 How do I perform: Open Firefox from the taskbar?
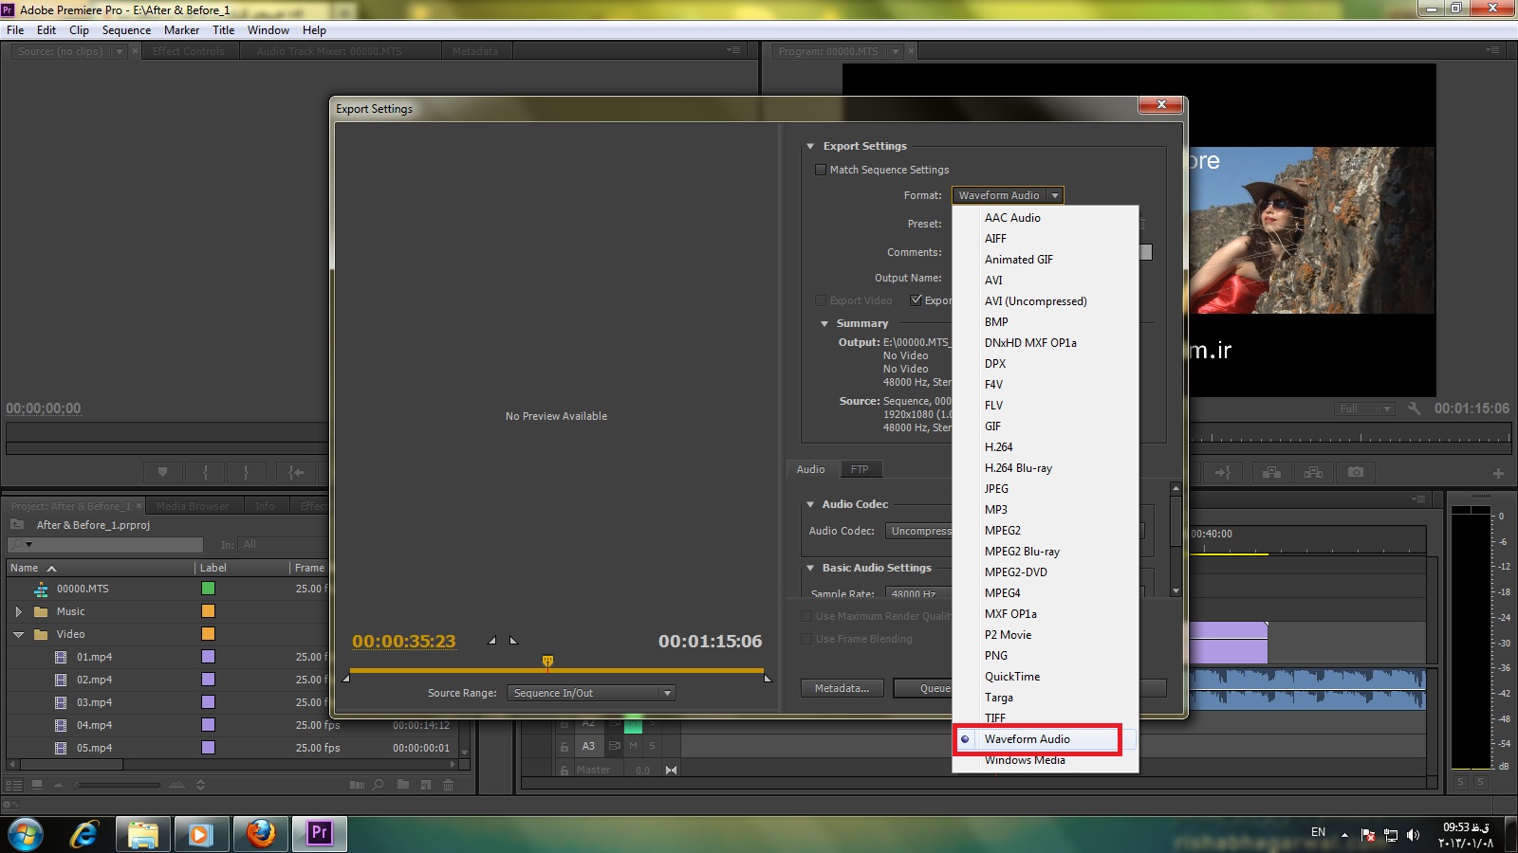[261, 834]
